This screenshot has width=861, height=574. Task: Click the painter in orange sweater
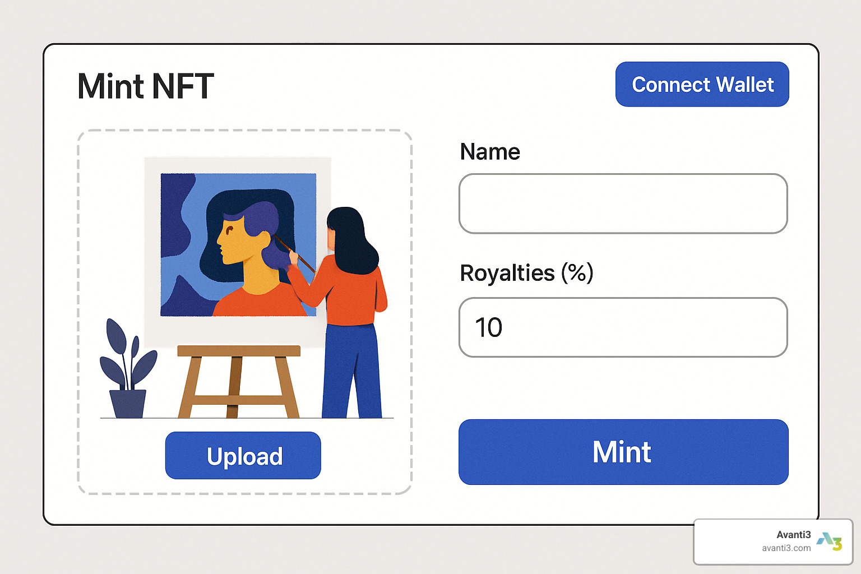click(x=350, y=280)
